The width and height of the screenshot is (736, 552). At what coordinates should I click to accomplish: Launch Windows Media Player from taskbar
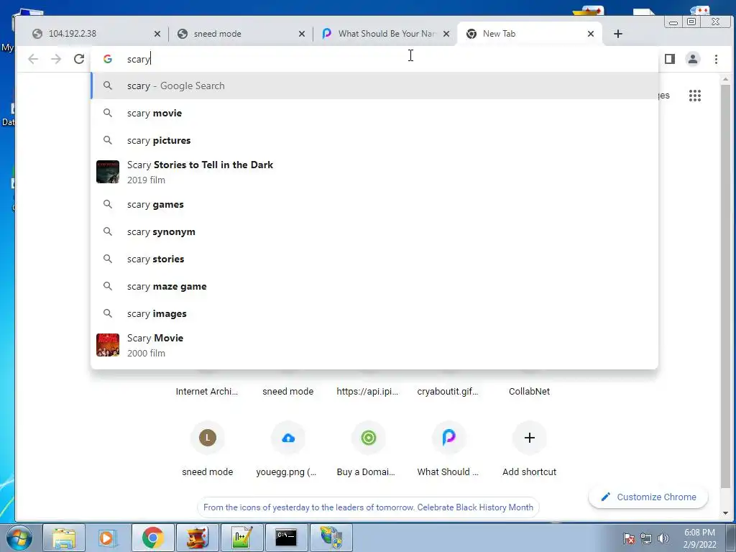[107, 538]
